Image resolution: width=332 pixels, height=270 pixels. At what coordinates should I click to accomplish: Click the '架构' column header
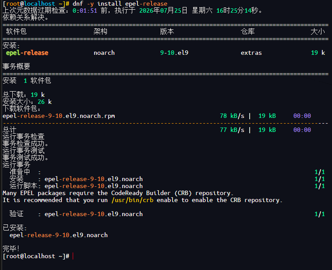[x=100, y=32]
